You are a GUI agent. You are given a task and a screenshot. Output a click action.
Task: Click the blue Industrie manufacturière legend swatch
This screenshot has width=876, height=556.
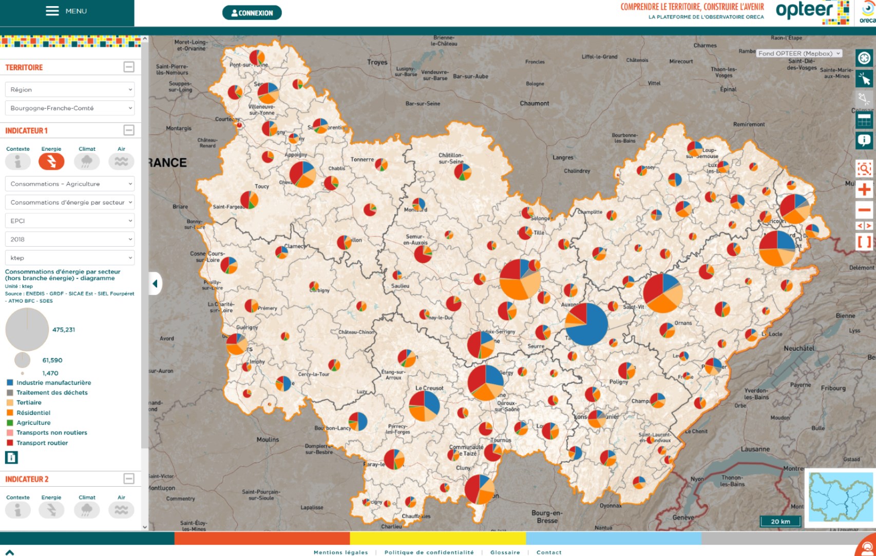click(10, 383)
